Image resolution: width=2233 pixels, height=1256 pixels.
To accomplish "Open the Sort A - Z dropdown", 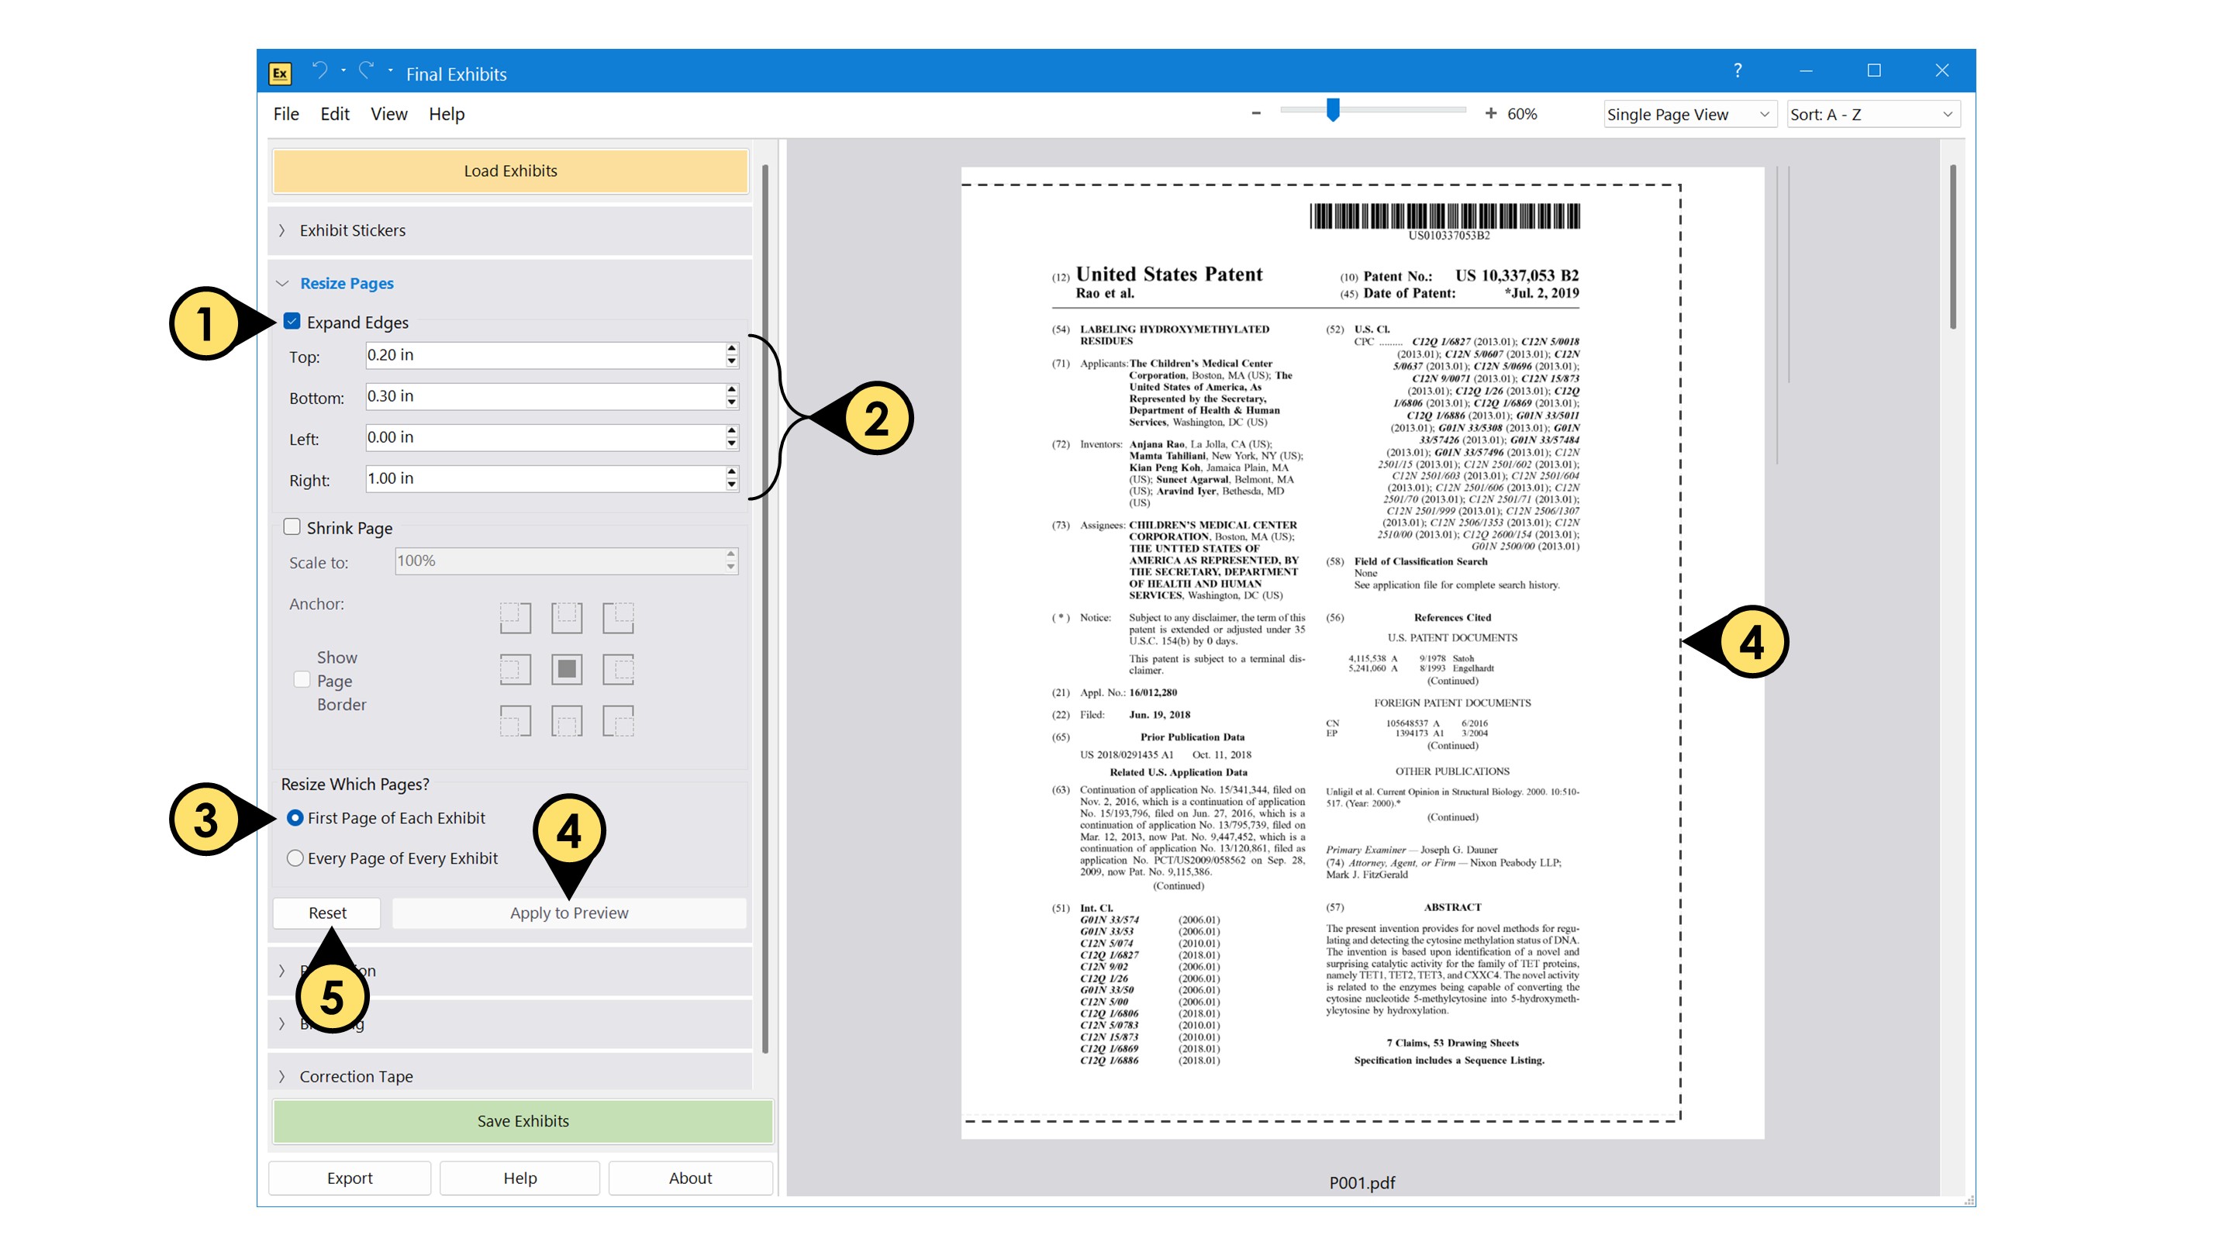I will 1871,115.
